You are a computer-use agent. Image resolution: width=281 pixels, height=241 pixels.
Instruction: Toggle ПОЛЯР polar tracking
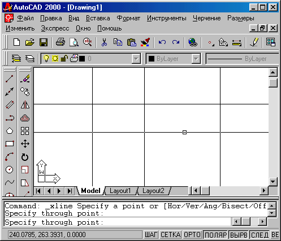pyautogui.click(x=215, y=235)
